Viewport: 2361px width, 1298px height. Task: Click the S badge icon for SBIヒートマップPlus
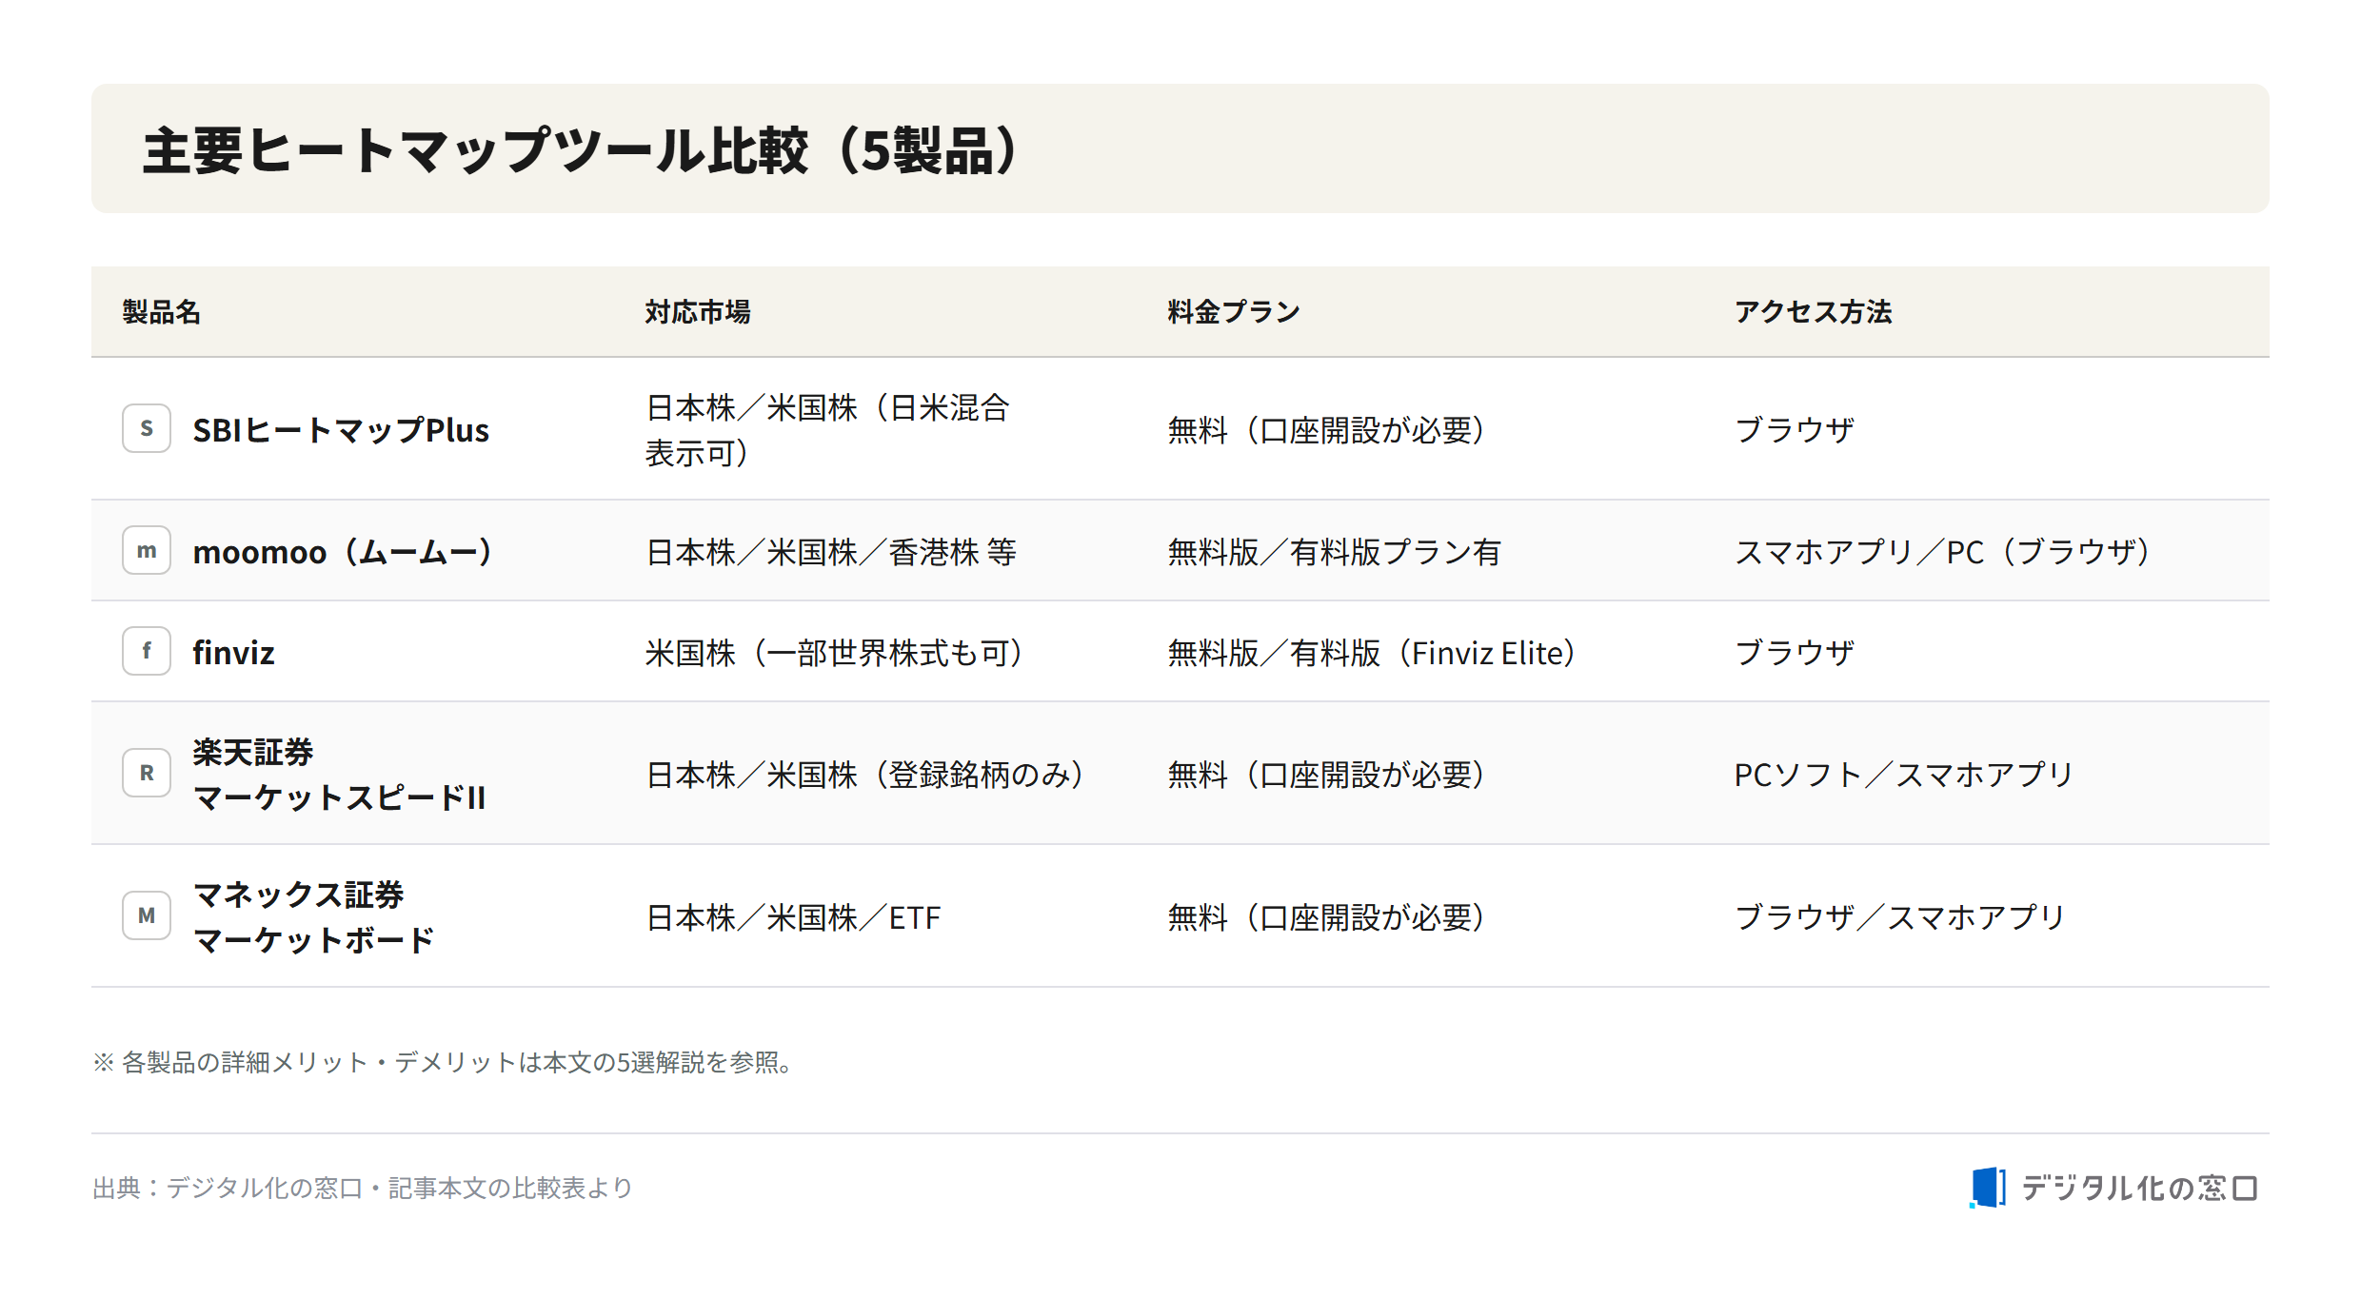pos(147,428)
